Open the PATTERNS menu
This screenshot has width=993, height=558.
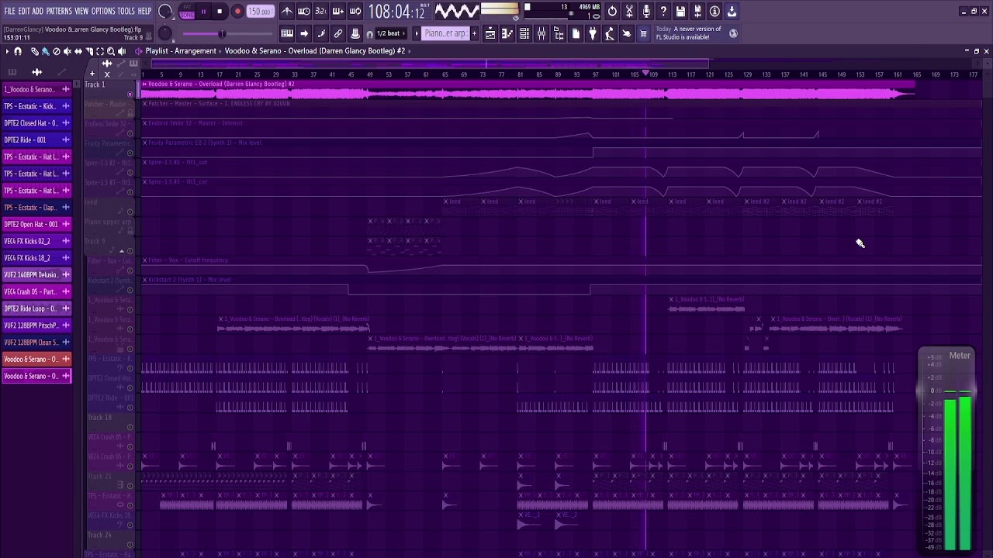(59, 11)
